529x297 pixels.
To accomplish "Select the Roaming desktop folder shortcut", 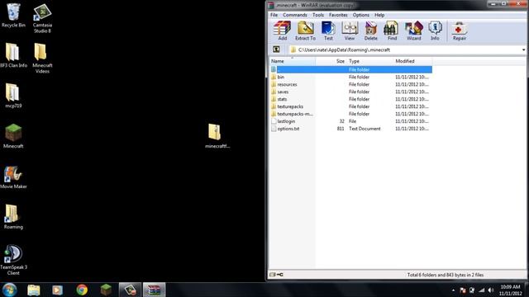I will [13, 217].
